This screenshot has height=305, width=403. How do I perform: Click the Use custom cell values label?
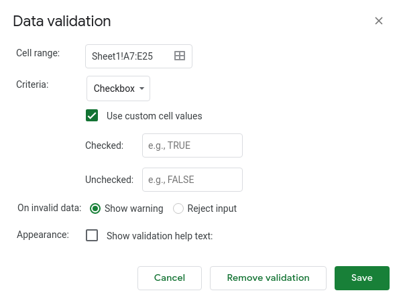click(x=154, y=116)
